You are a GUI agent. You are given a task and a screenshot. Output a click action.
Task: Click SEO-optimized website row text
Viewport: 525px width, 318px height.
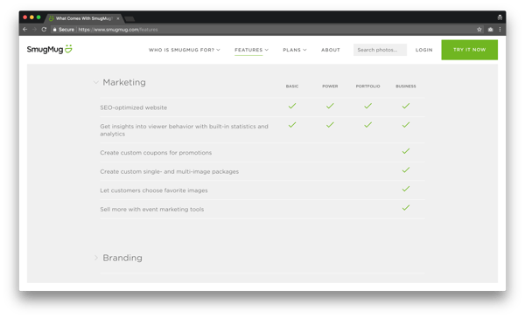pos(134,107)
